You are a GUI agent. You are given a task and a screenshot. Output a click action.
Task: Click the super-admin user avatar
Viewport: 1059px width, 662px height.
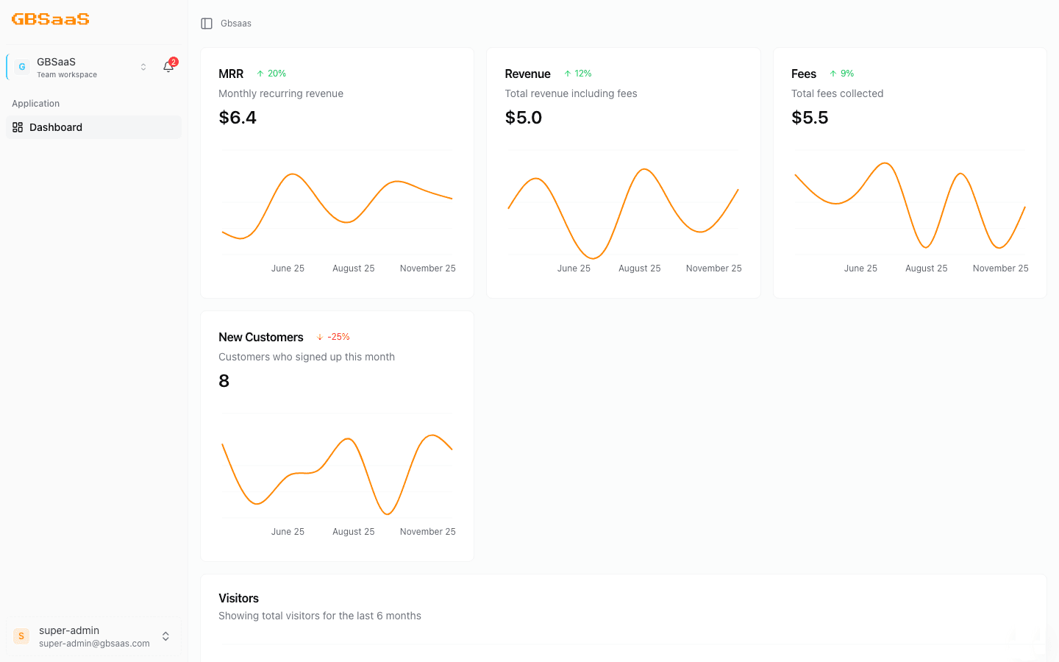click(x=21, y=636)
